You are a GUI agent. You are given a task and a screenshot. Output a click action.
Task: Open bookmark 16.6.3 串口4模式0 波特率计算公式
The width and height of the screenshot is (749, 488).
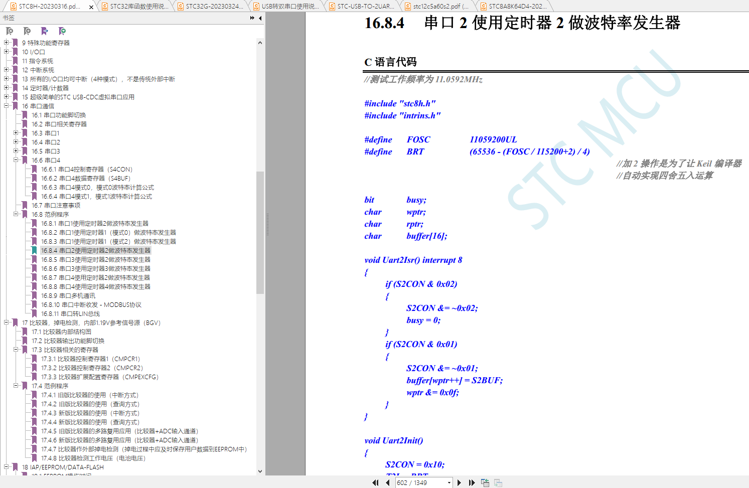(98, 188)
